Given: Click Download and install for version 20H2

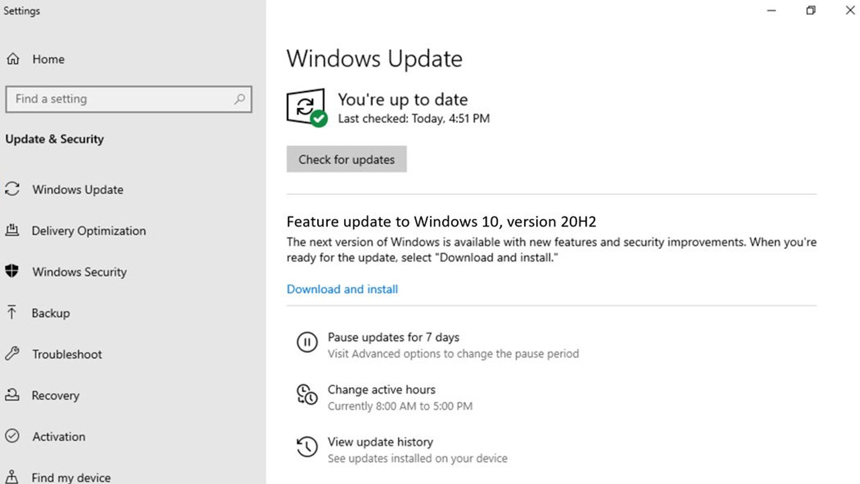Looking at the screenshot, I should (342, 289).
